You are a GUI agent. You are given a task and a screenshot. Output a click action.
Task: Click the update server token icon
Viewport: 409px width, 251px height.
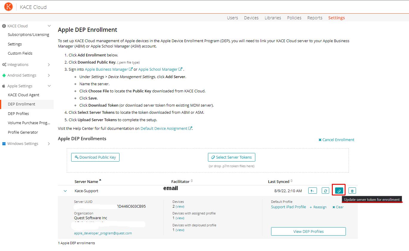(339, 191)
